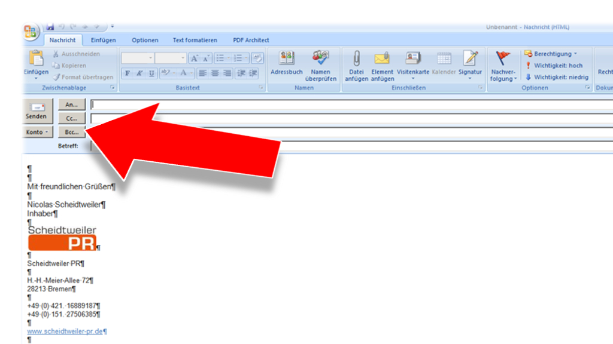Apply bullet list formatting
The image size is (613, 344).
coord(220,59)
